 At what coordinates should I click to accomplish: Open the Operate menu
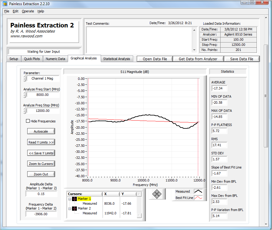pyautogui.click(x=28, y=11)
